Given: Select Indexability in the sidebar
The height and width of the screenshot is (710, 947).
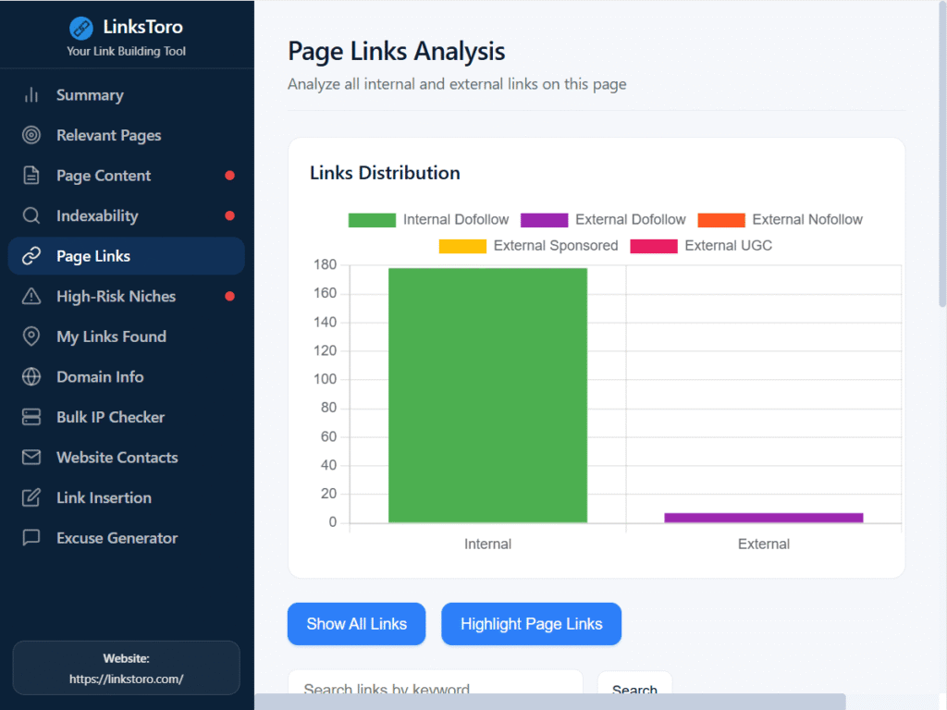Looking at the screenshot, I should pyautogui.click(x=126, y=216).
